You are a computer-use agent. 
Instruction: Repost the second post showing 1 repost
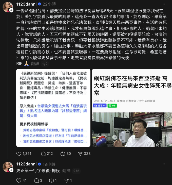pyautogui.click(x=53, y=180)
